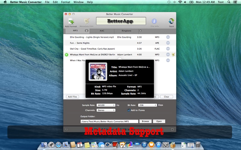Viewport: 241px width, 150px height.
Task: Open options button for When I Was row
Action: (x=168, y=60)
